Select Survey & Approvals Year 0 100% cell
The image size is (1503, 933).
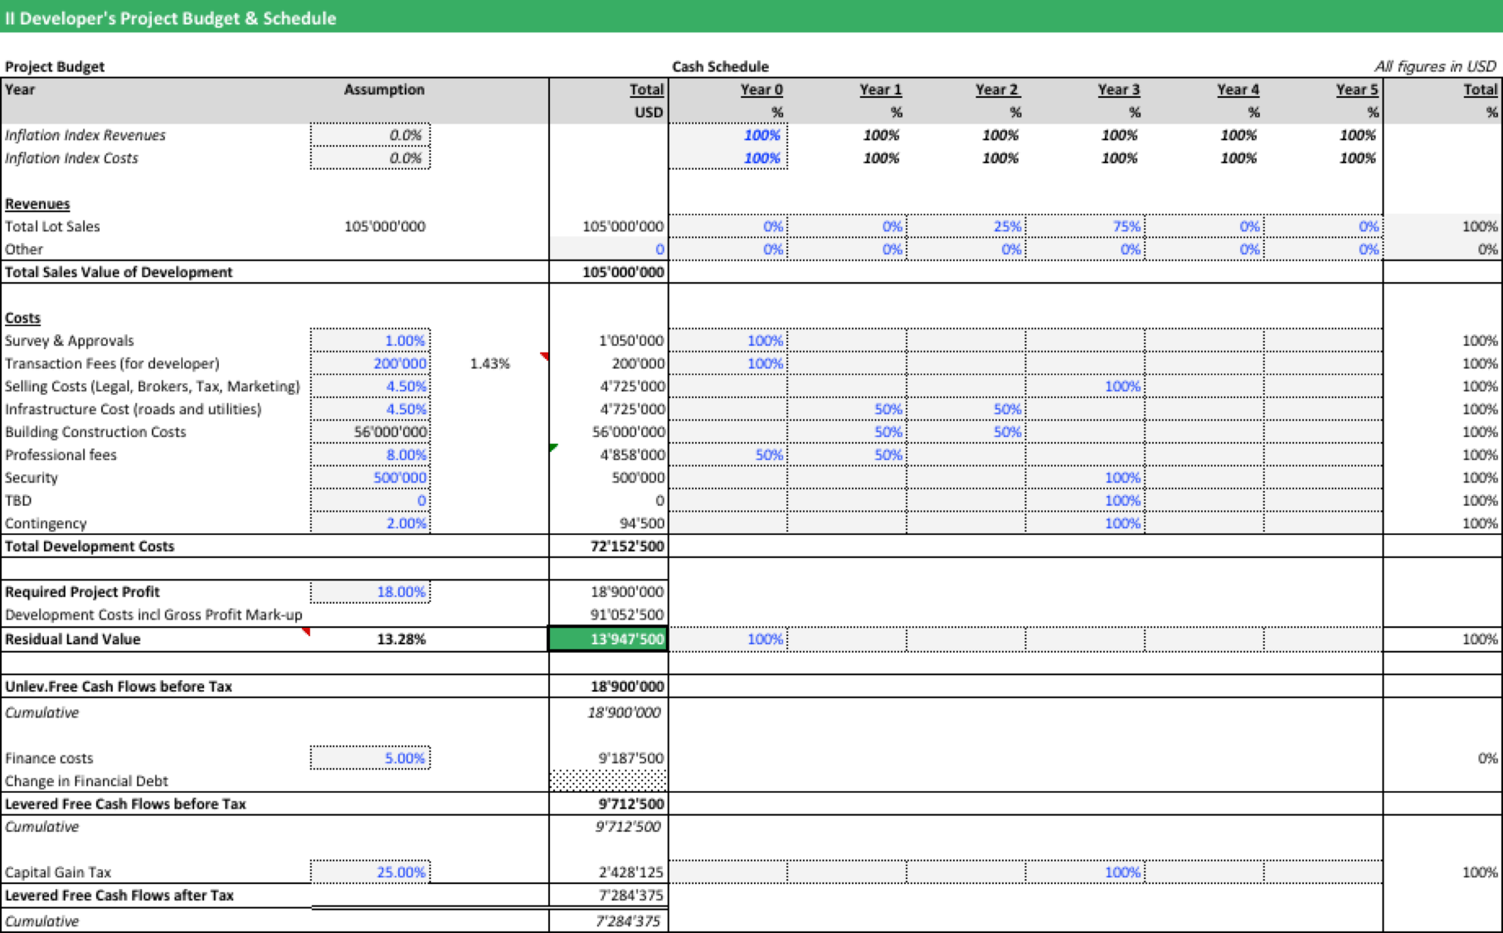point(728,340)
